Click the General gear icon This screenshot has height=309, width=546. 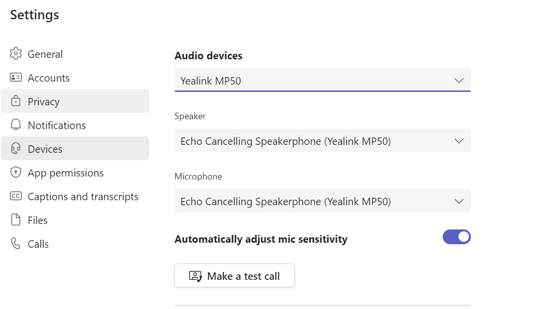coord(16,54)
